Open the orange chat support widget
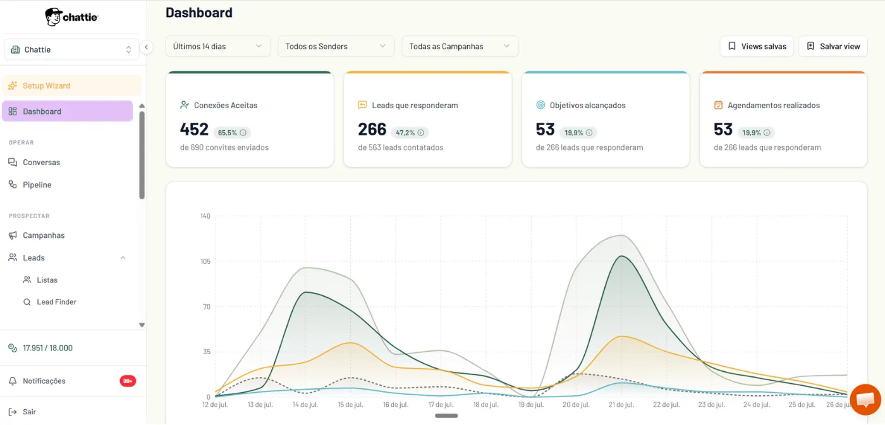The height and width of the screenshot is (425, 885). (x=865, y=400)
